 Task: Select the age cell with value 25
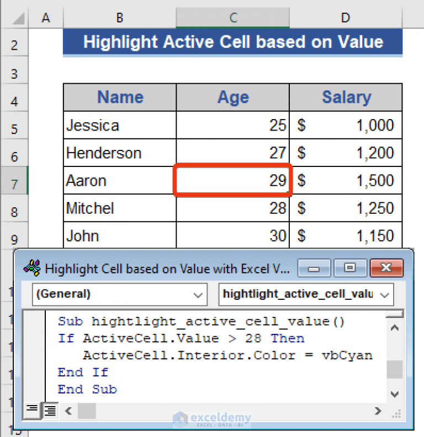click(x=233, y=125)
